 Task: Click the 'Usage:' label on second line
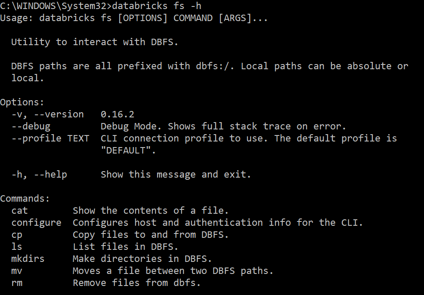click(x=17, y=18)
